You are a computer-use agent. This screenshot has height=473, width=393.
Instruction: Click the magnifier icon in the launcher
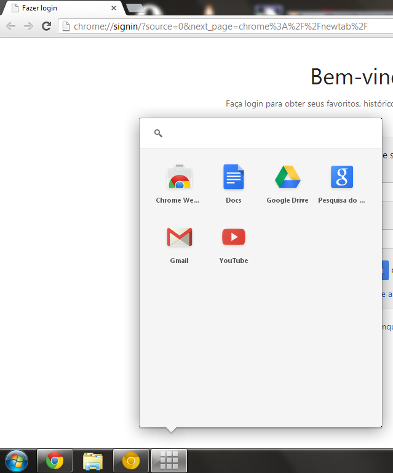click(158, 133)
